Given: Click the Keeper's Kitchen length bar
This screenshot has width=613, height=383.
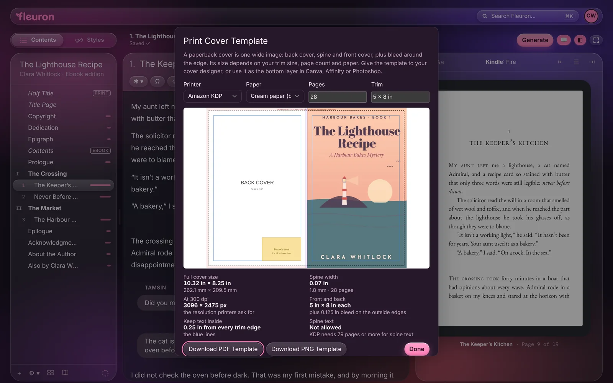Looking at the screenshot, I should click(x=100, y=185).
